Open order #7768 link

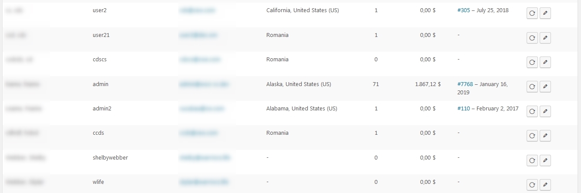(x=465, y=84)
